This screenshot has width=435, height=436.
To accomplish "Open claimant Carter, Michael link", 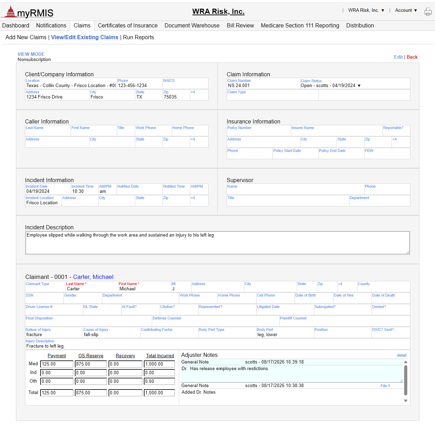I will click(x=93, y=277).
